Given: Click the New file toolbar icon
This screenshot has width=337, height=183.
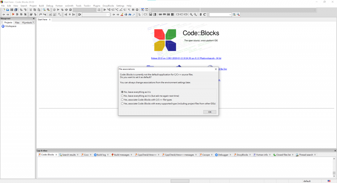Looking at the screenshot, I should click(4, 10).
